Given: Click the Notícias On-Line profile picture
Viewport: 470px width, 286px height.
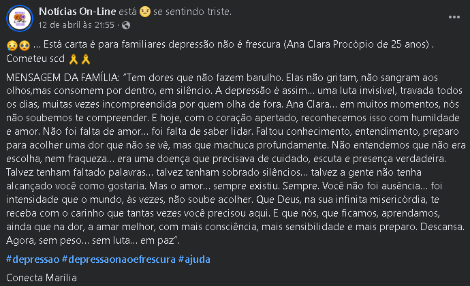Looking at the screenshot, I should pos(20,18).
